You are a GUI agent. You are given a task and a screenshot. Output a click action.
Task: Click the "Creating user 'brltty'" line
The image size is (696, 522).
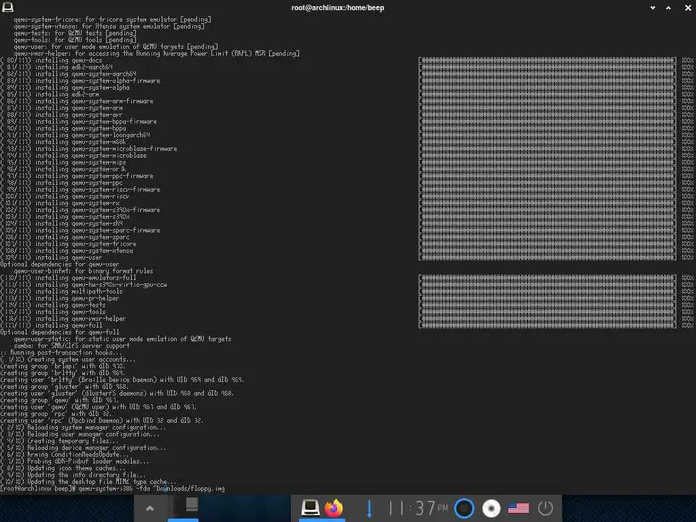(122, 380)
